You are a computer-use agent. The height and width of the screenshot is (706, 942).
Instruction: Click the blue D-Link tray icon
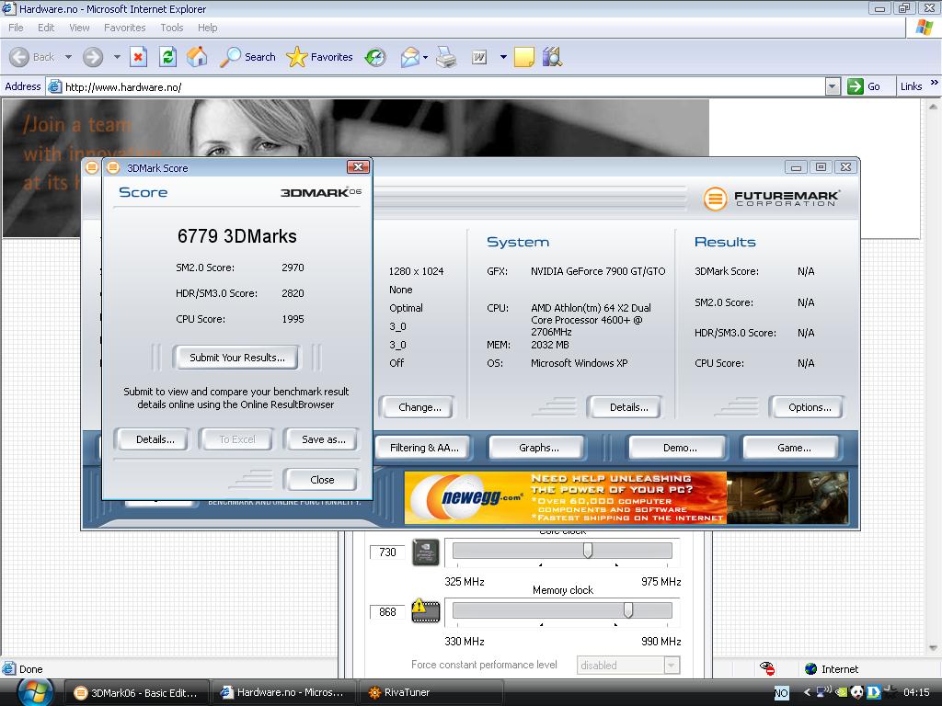873,692
